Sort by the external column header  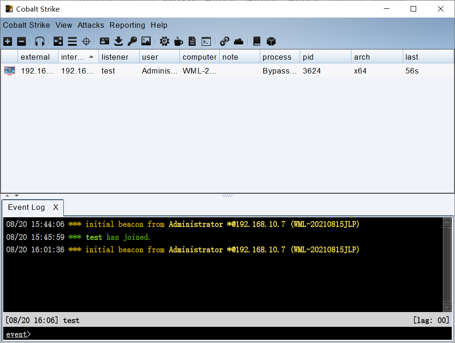[x=38, y=57]
